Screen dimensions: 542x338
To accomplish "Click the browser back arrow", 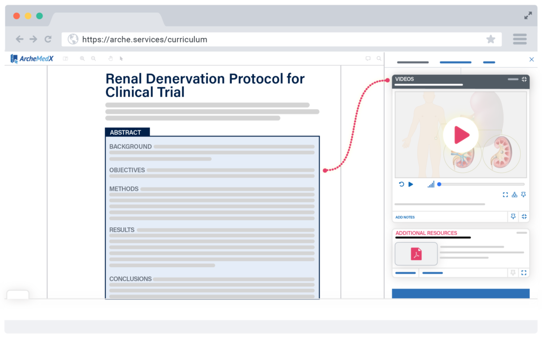I will tap(20, 39).
